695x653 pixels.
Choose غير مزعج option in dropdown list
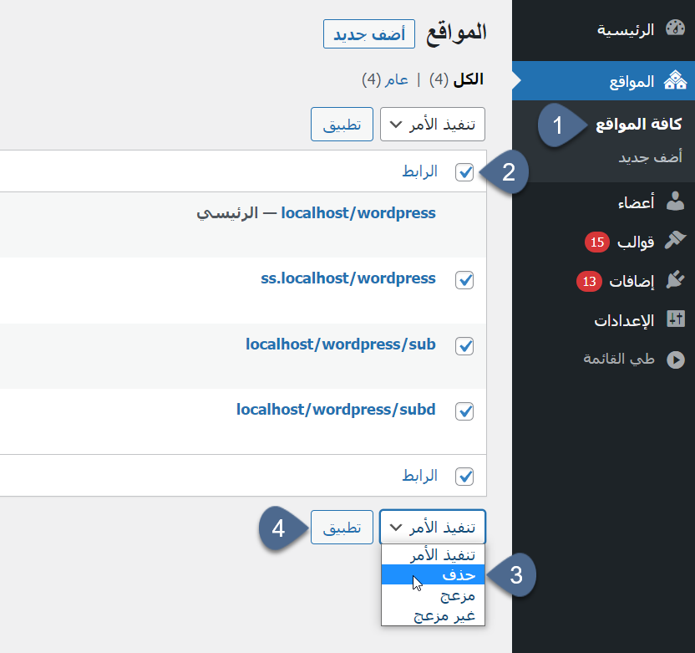[x=433, y=615]
